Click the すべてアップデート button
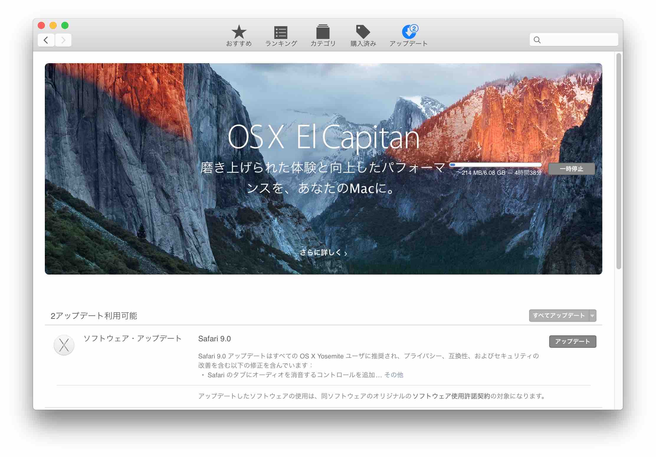 [559, 316]
